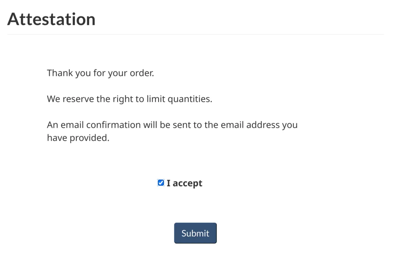Click the limit quantities notice sentence

(129, 99)
